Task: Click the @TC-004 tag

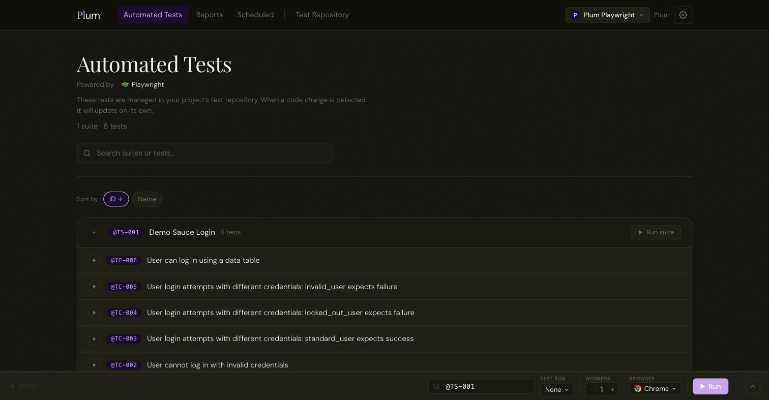Action: (x=124, y=313)
